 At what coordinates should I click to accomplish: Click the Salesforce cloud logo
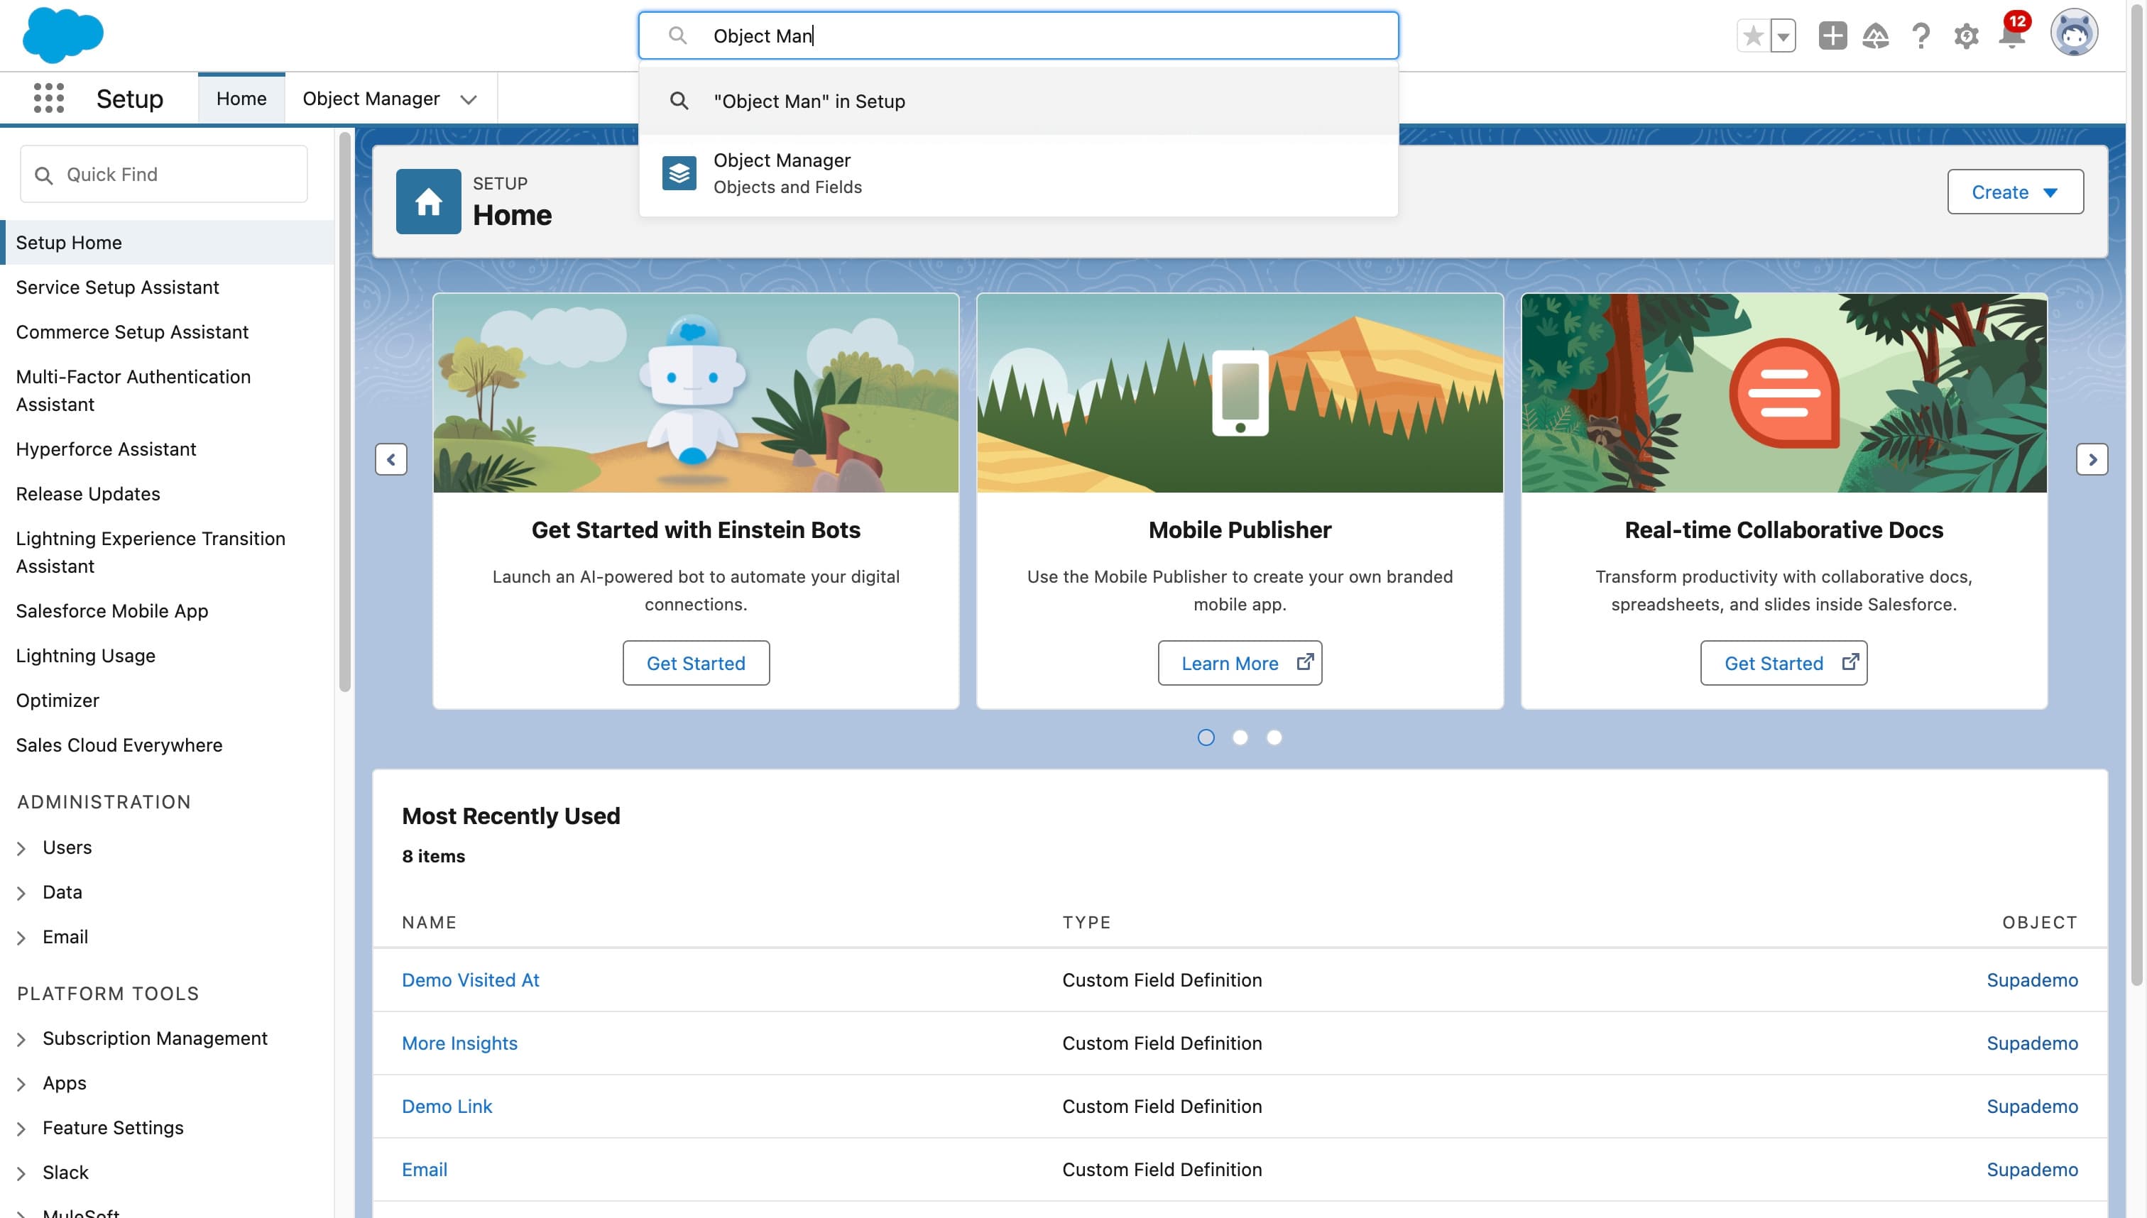tap(62, 35)
